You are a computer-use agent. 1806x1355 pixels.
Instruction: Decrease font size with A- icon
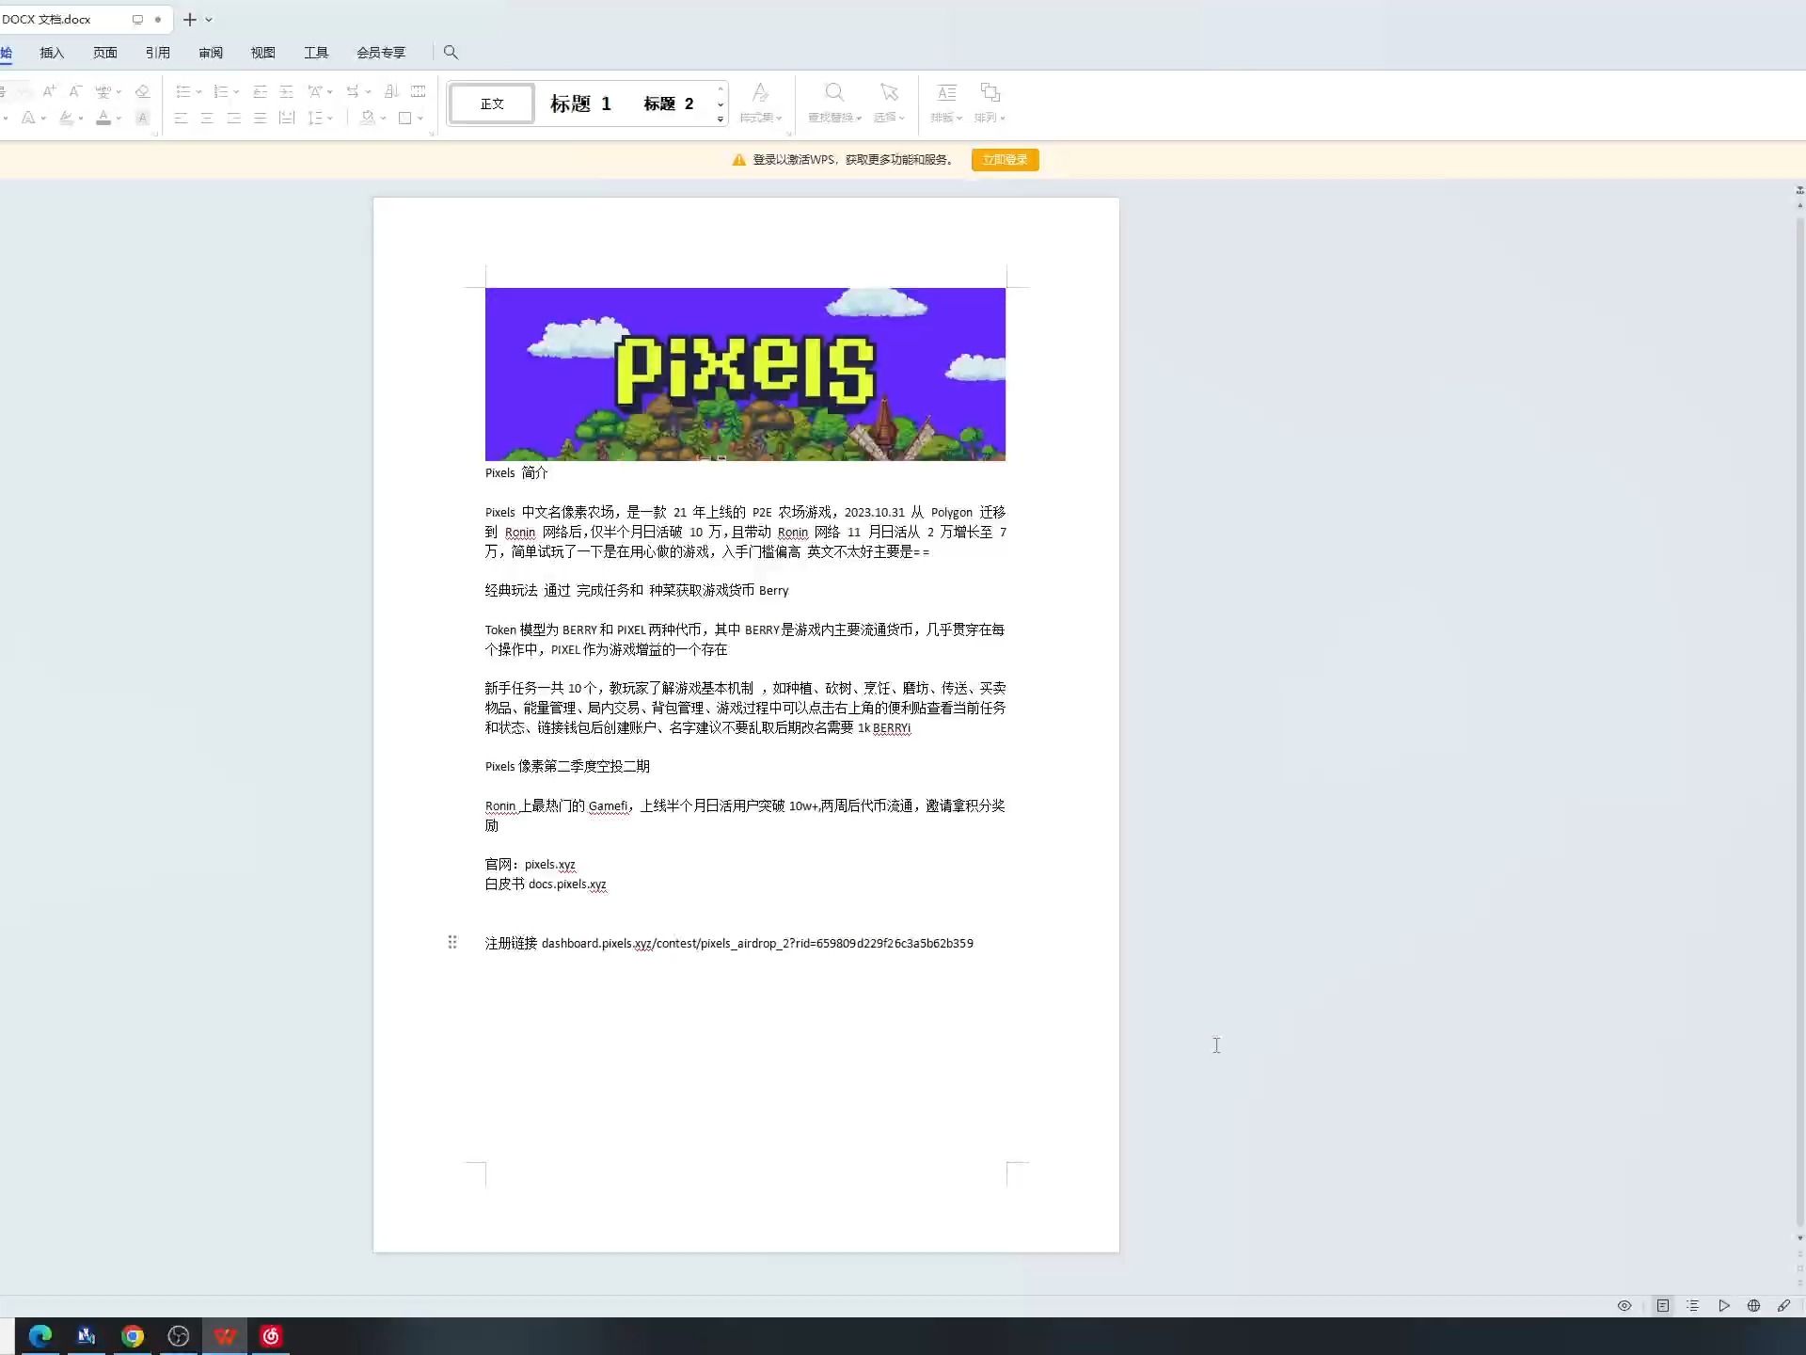pos(76,91)
